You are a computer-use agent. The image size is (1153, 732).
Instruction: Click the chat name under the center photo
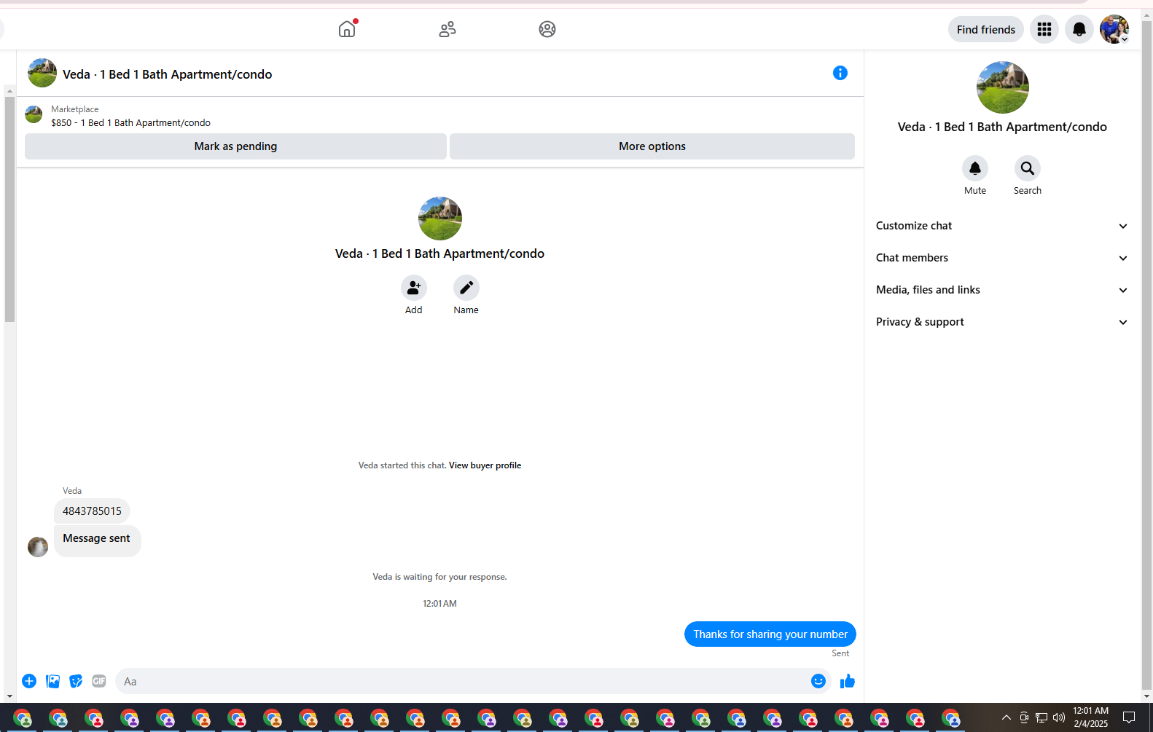pos(440,253)
